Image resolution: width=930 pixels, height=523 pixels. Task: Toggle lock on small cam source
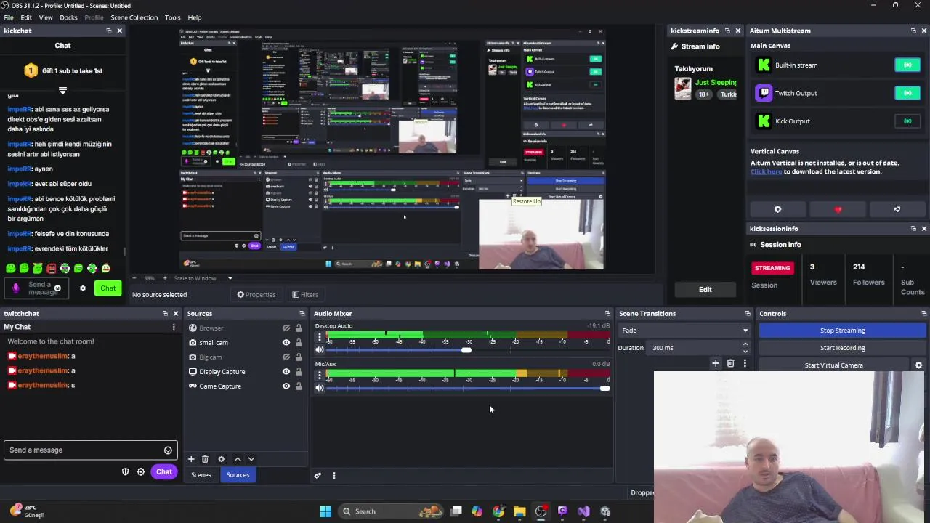299,343
